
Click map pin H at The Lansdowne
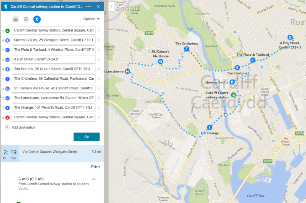127,71
